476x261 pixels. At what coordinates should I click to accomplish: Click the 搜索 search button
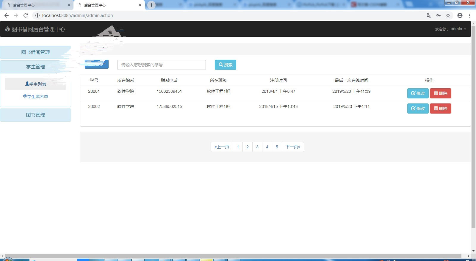(225, 65)
